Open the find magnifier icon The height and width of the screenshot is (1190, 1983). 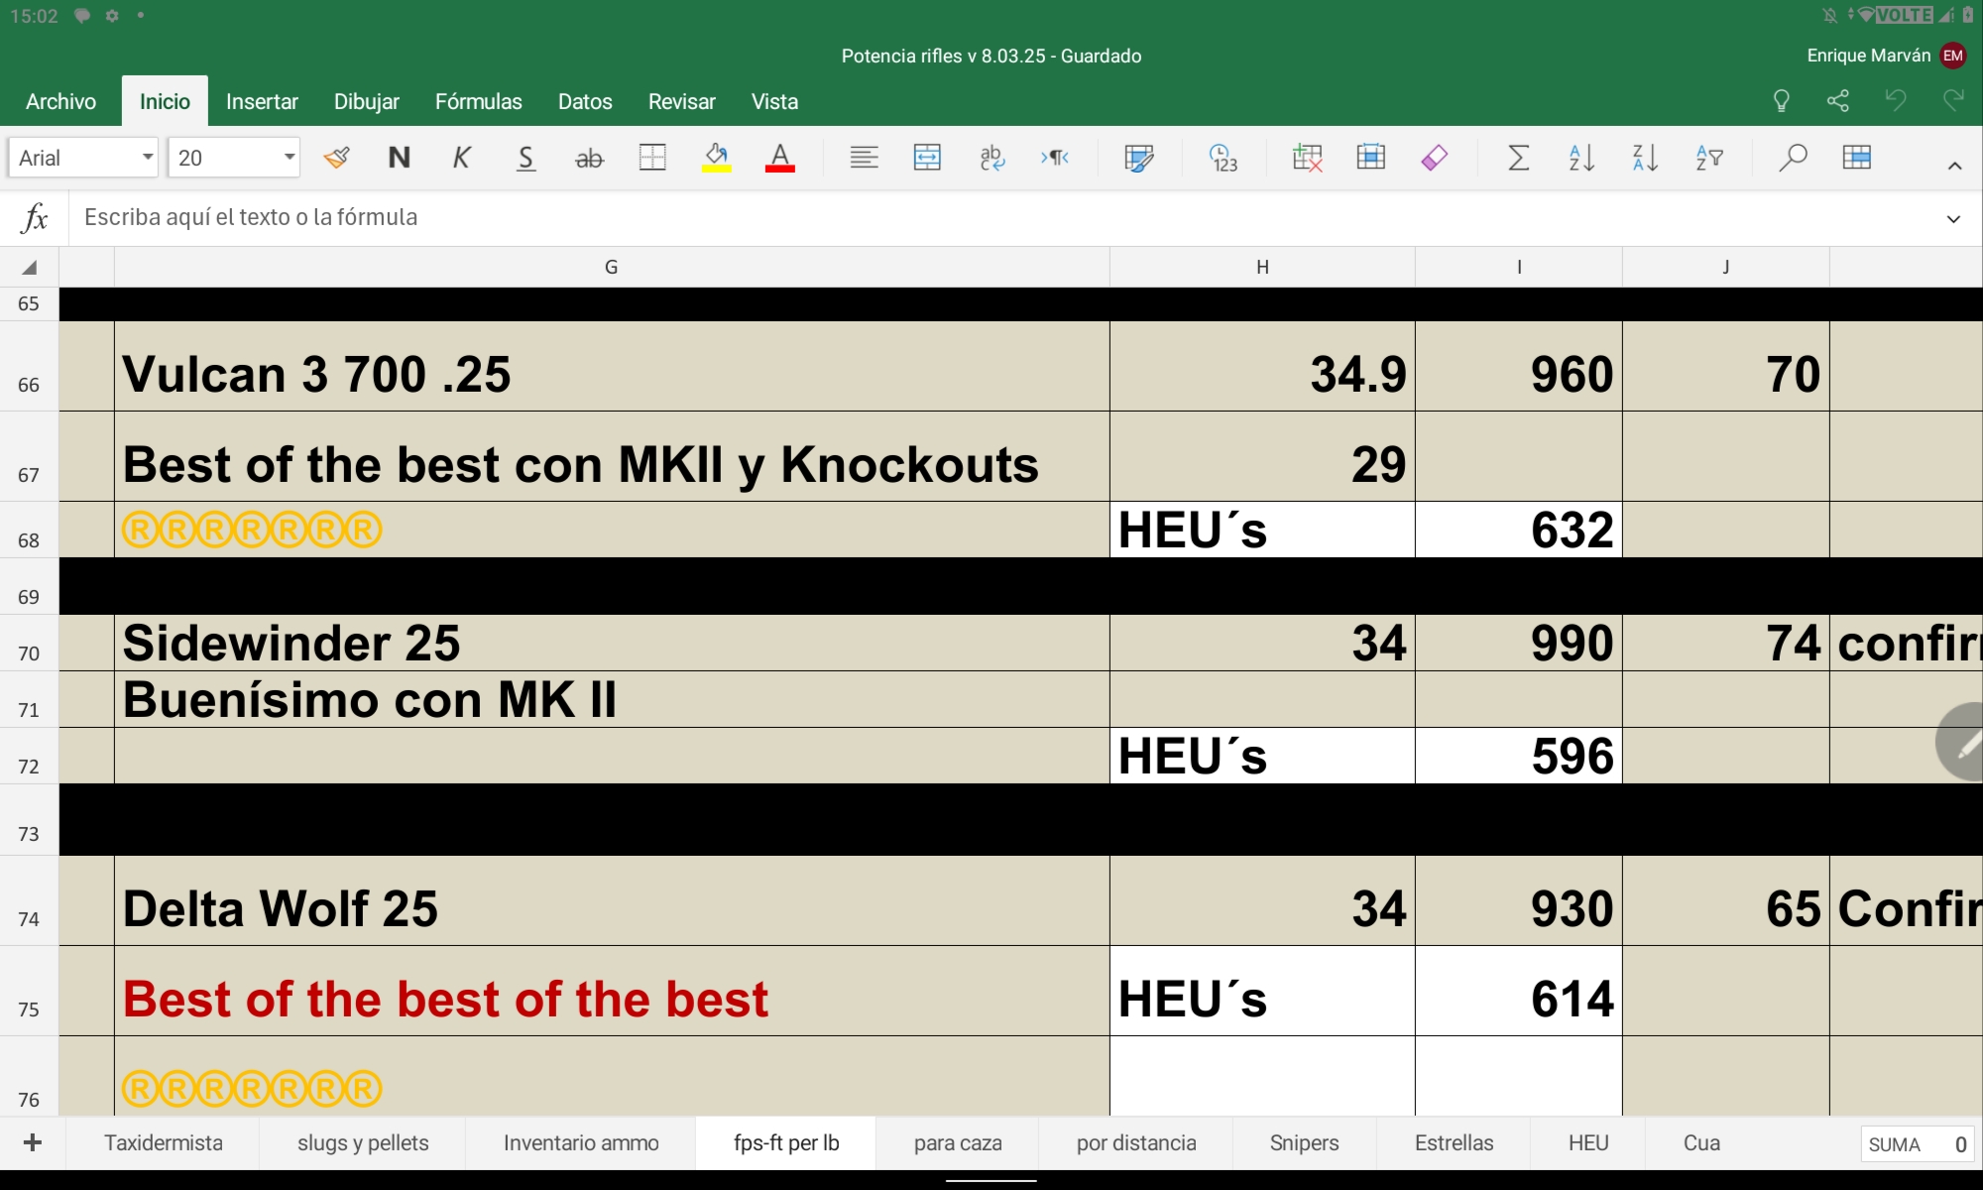[x=1793, y=158]
